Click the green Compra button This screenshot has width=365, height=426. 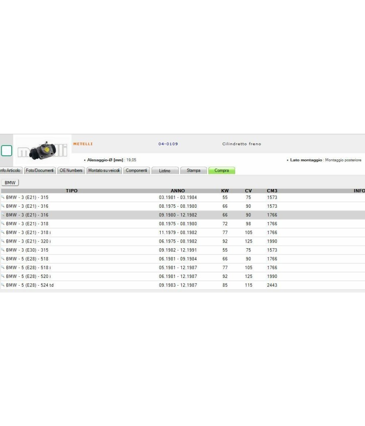(221, 170)
